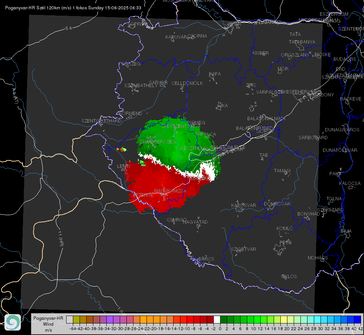Click the DUNAUJVAROS city label

coord(342,130)
